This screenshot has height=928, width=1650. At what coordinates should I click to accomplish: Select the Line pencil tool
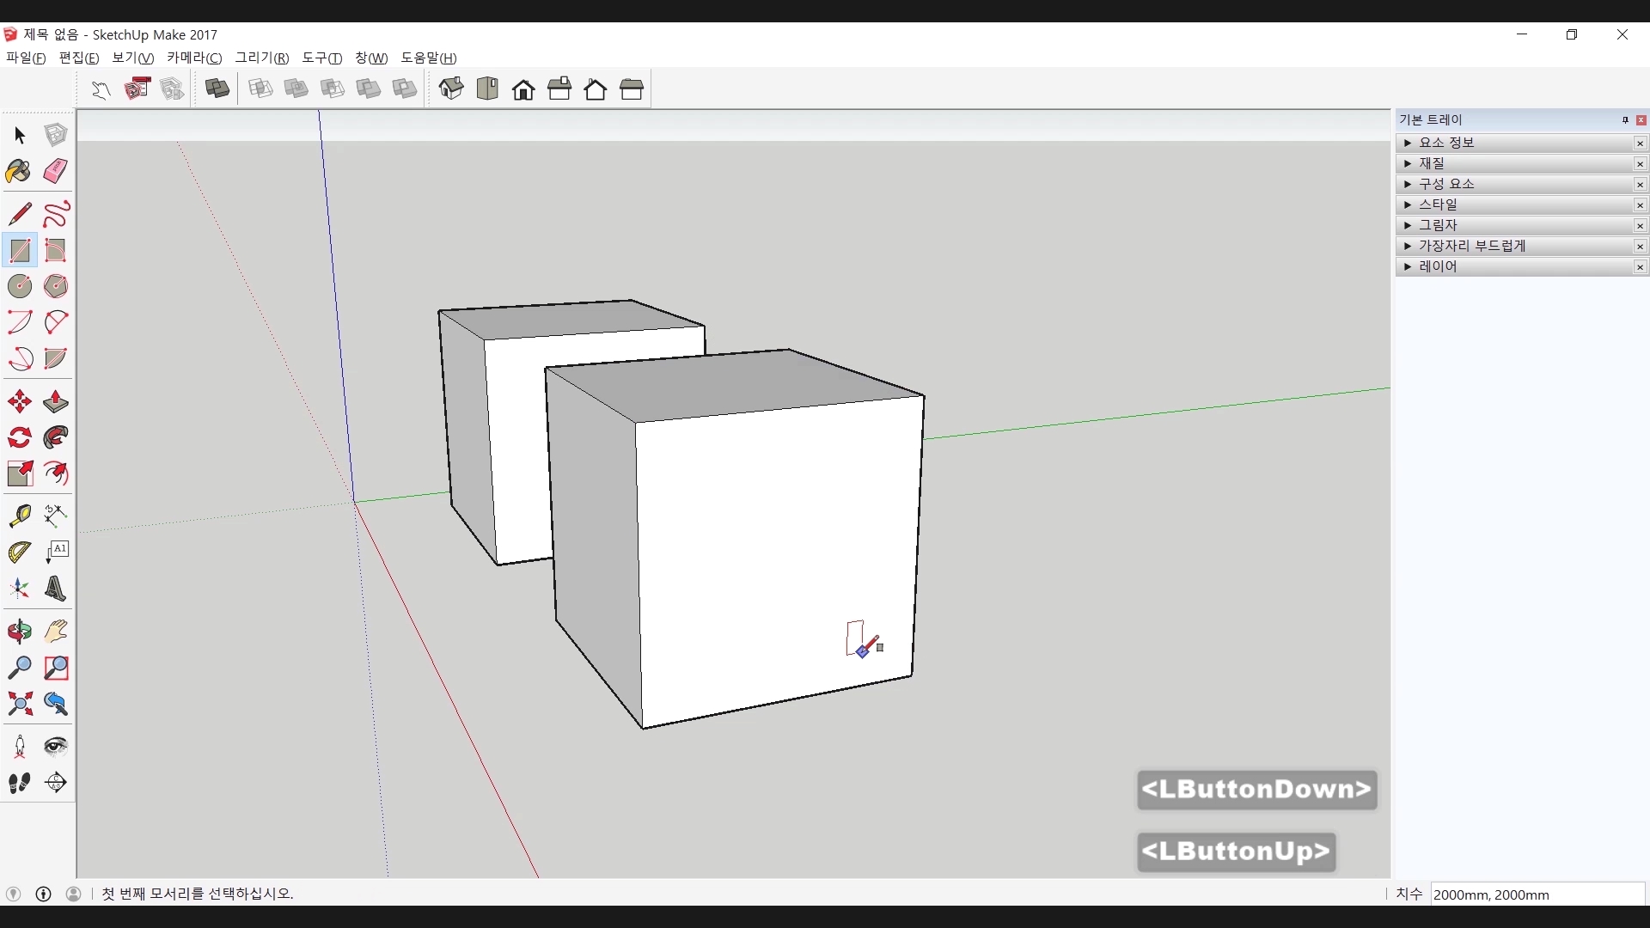coord(19,214)
